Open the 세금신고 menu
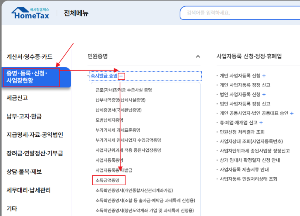300x216 pixels. (17, 98)
